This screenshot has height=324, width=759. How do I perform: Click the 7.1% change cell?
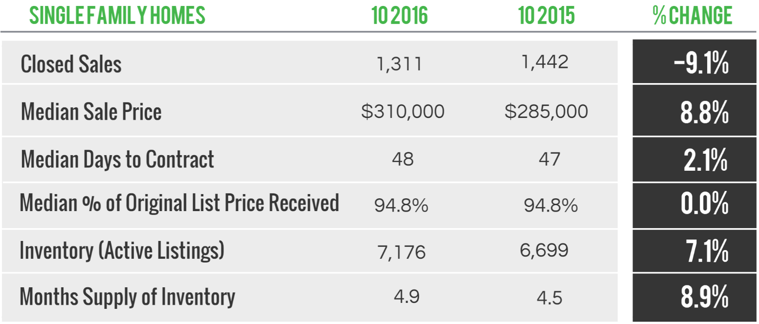[694, 251]
